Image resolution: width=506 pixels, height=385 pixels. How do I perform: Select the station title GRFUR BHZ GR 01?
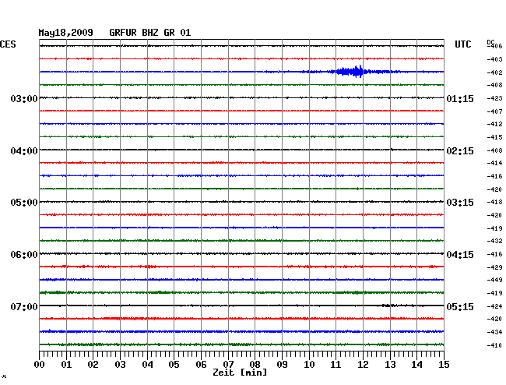[x=150, y=33]
